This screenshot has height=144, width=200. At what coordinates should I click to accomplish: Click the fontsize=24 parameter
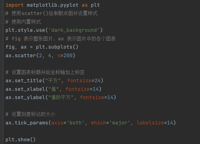[84, 81]
